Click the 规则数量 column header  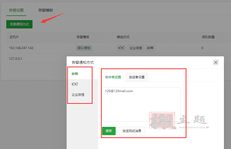(x=208, y=37)
